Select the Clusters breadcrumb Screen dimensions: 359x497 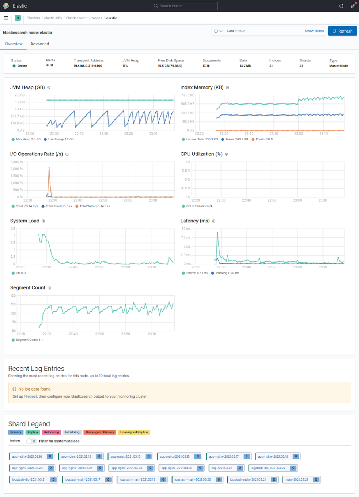(33, 18)
